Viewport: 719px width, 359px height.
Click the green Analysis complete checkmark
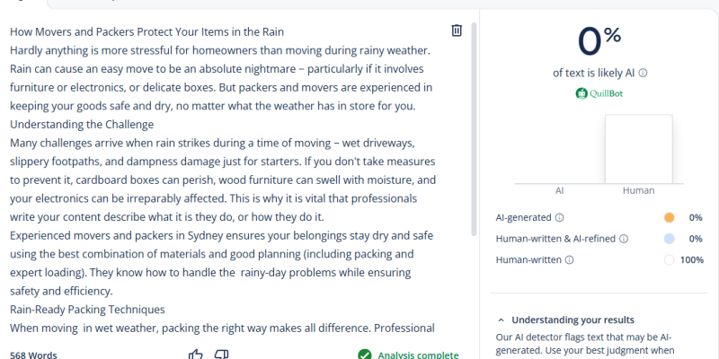point(365,355)
